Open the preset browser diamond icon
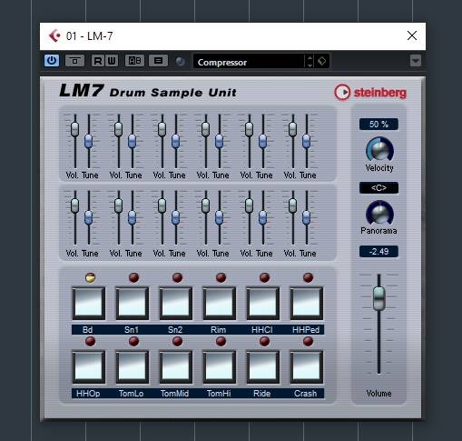 click(322, 62)
